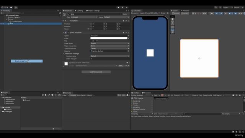Open undo history icon in top bar

click(x=216, y=7)
